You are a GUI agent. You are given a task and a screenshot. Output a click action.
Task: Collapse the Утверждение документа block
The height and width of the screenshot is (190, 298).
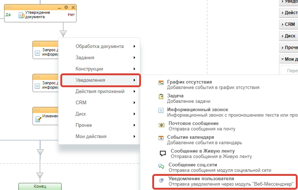(60, 7)
